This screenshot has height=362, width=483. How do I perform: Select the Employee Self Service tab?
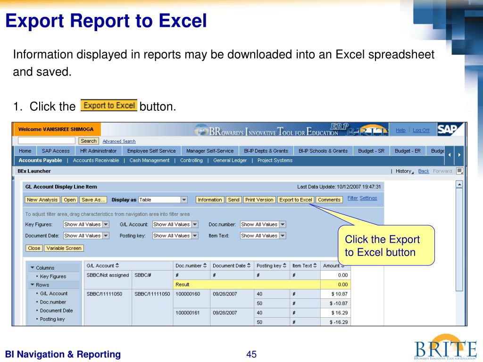click(x=151, y=151)
